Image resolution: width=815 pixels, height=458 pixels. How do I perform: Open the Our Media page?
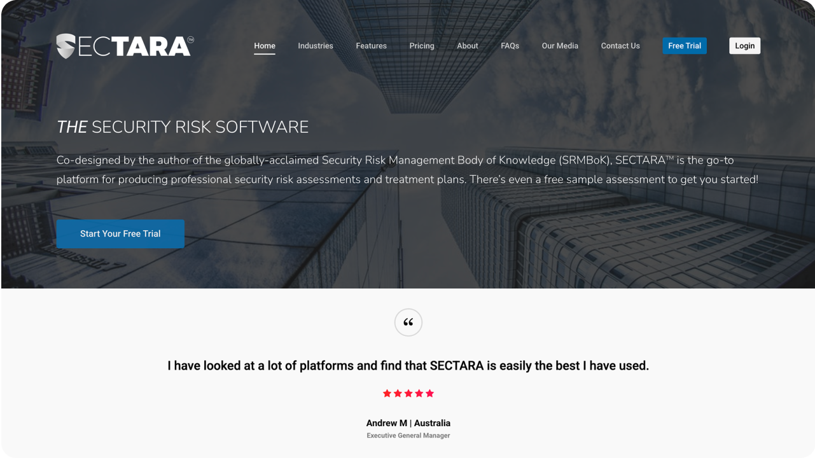pyautogui.click(x=560, y=46)
